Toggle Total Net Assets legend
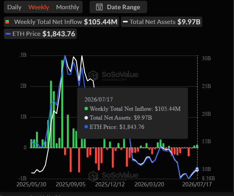Screen dimensions: 234x196 point(161,22)
